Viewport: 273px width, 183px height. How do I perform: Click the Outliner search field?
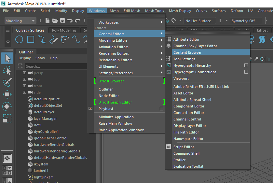56,66
